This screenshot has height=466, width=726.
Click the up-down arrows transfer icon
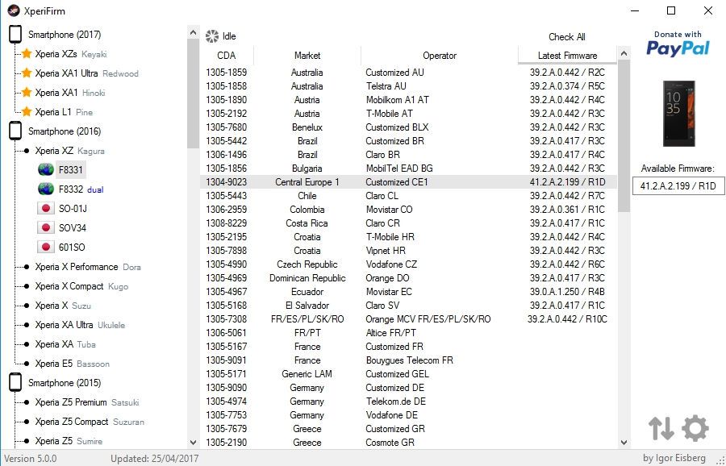661,428
